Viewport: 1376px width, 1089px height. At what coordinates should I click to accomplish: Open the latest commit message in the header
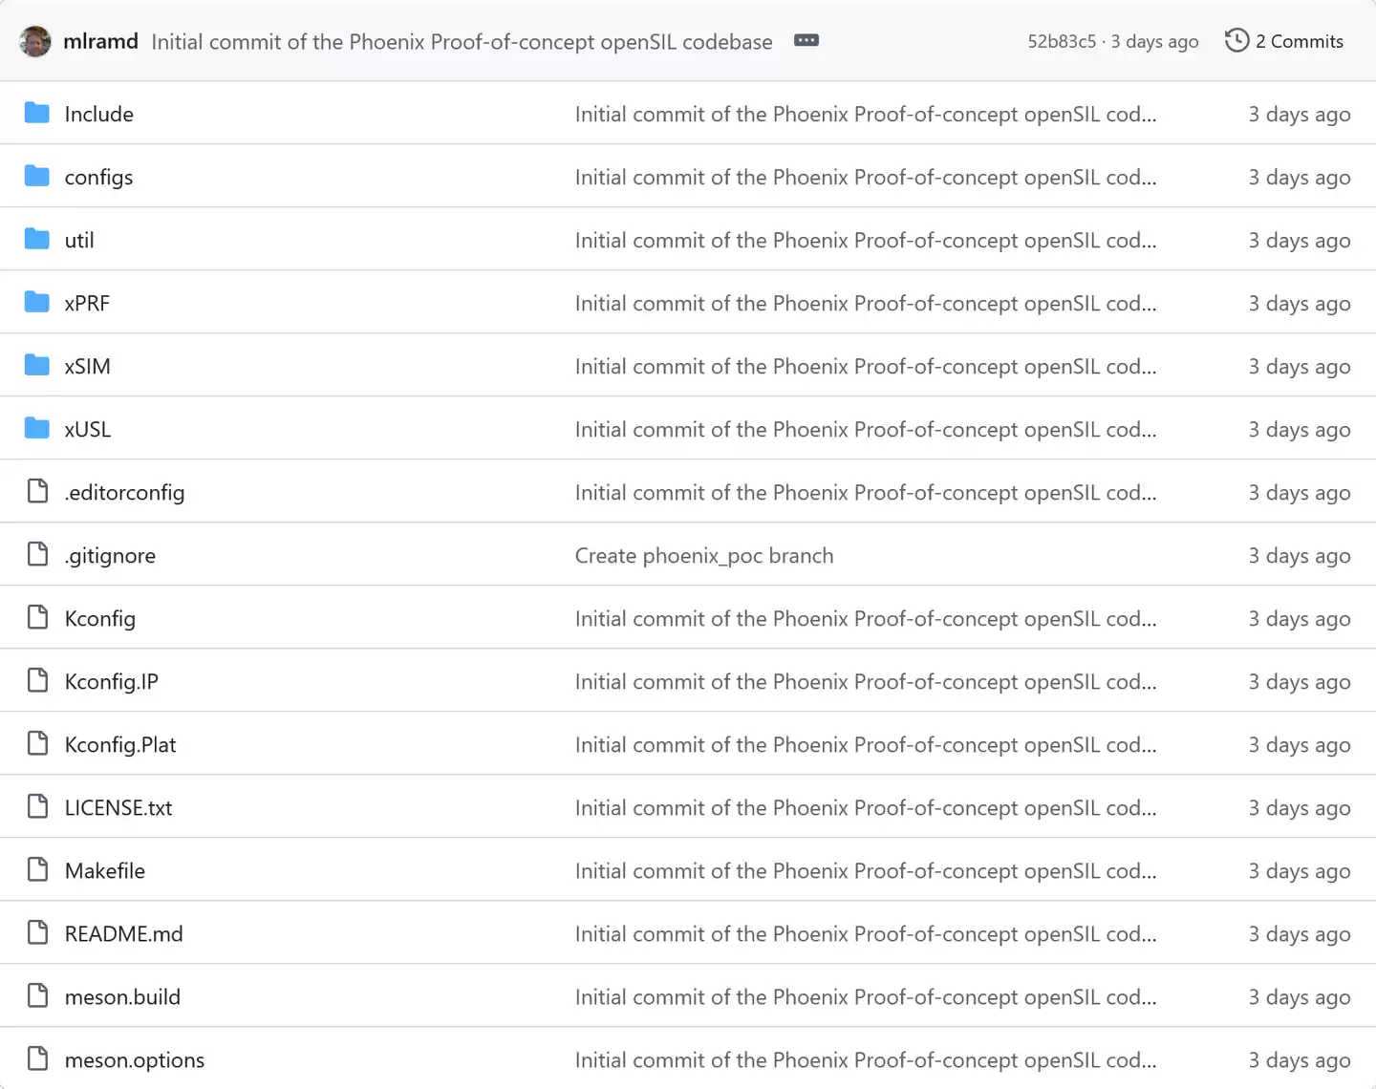462,42
